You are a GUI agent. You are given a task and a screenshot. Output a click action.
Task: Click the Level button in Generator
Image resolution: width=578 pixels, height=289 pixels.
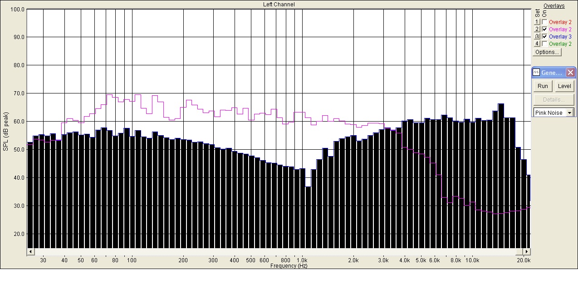564,86
